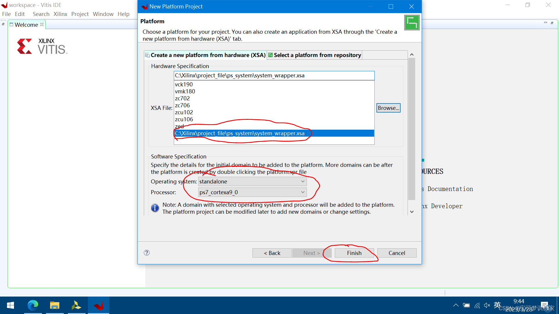Click the volume muted tray icon
The image size is (559, 314).
coord(487,305)
